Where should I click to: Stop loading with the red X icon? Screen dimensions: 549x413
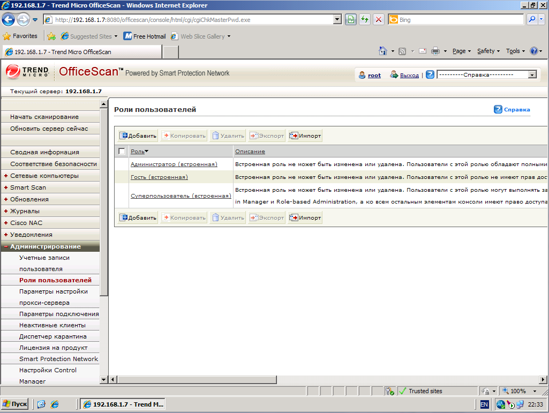click(x=379, y=20)
